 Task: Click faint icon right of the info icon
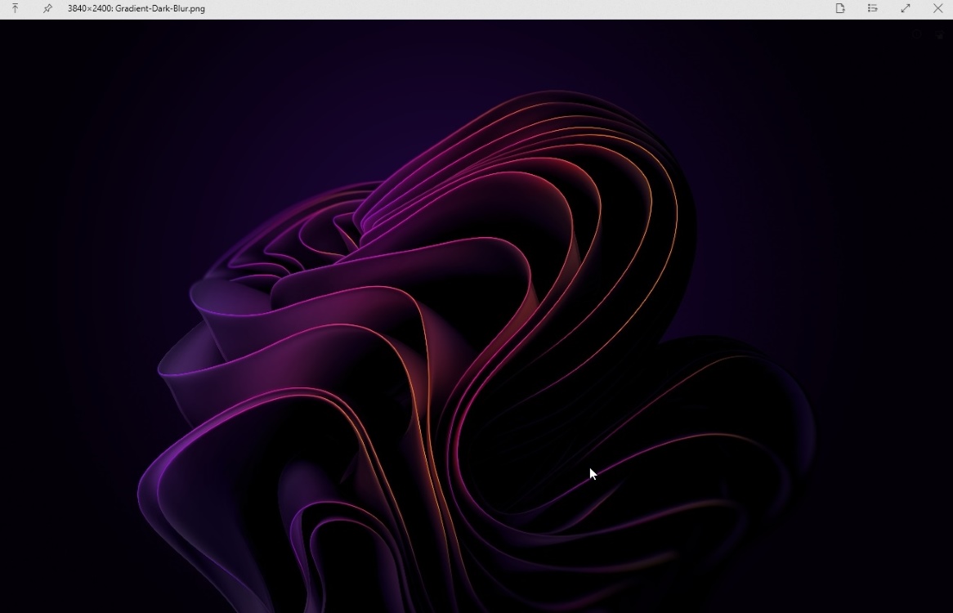click(x=939, y=35)
